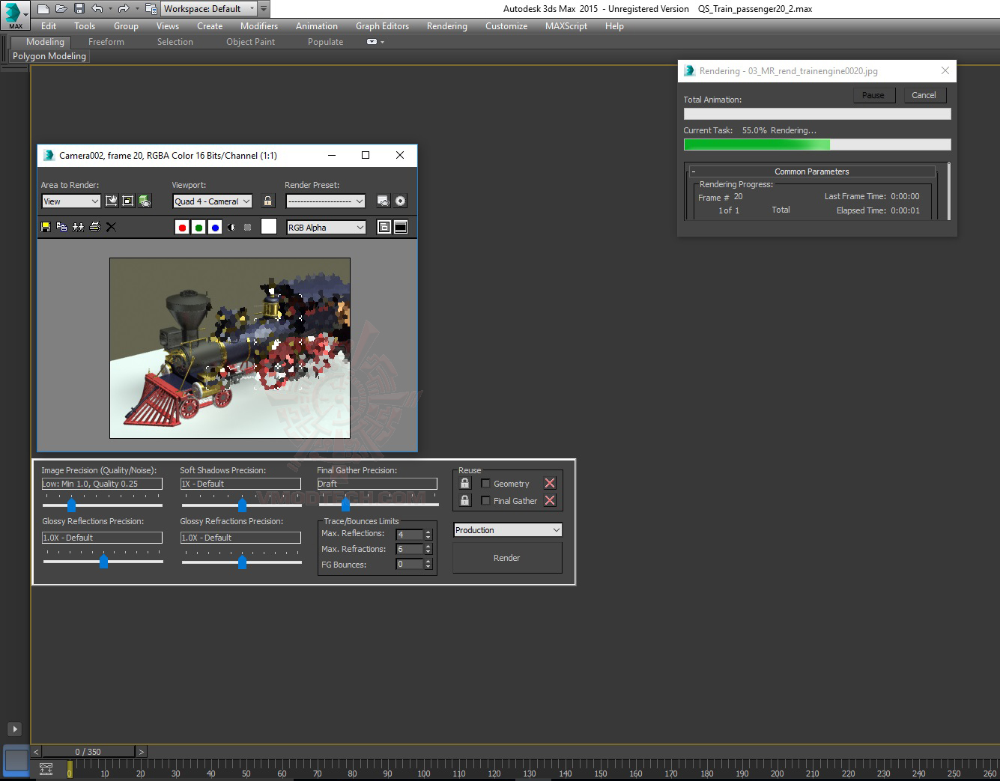Toggle the red channel display
Viewport: 1000px width, 781px height.
click(x=182, y=228)
